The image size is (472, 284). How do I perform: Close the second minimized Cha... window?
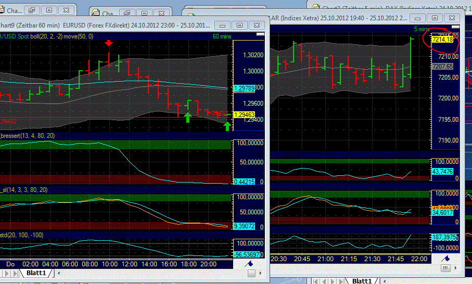point(162,13)
